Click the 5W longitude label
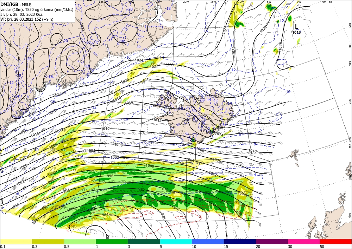The width and height of the screenshot is (352, 249). [269, 2]
